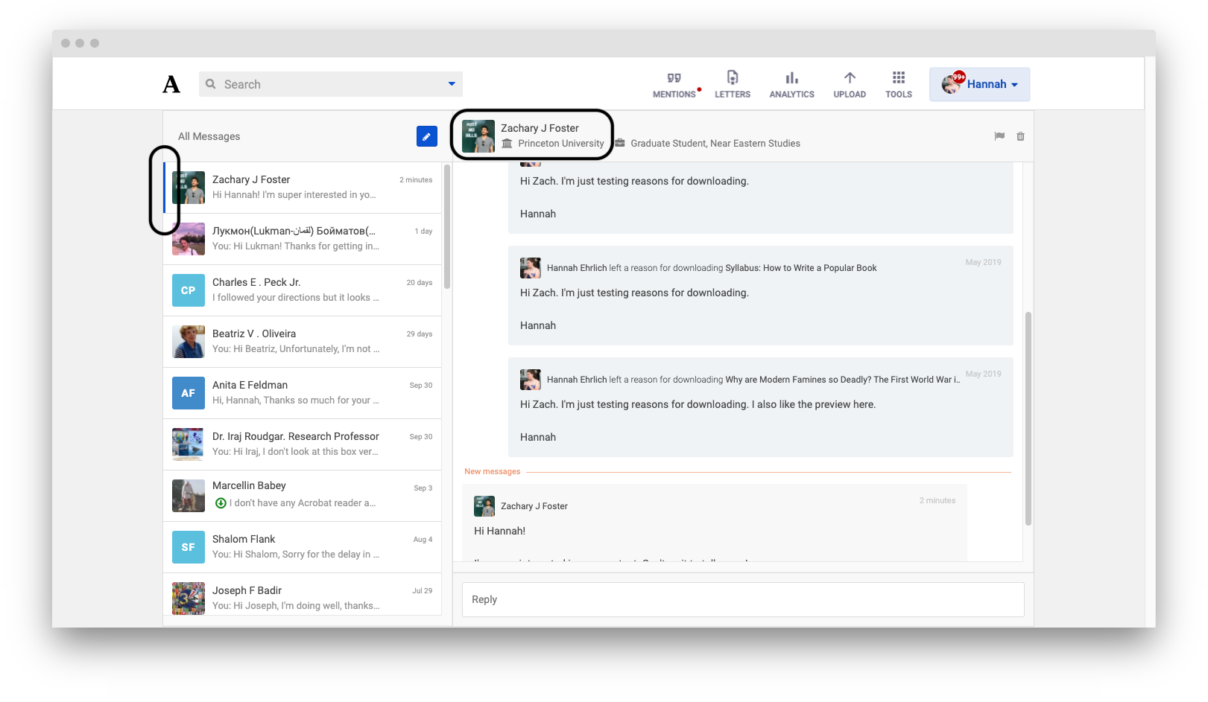Click the Reply input field
This screenshot has height=702, width=1208.
(x=743, y=599)
